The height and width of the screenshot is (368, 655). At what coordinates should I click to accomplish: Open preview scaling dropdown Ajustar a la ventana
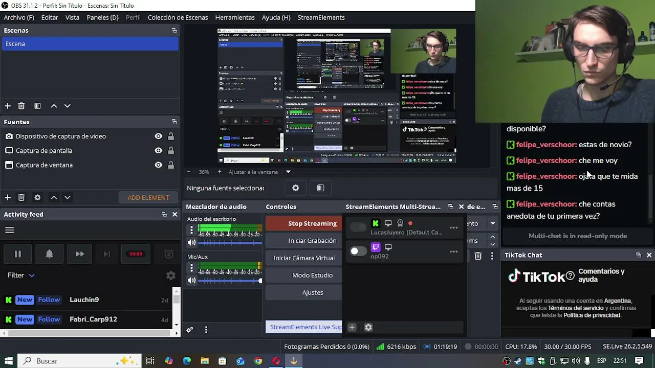(260, 172)
